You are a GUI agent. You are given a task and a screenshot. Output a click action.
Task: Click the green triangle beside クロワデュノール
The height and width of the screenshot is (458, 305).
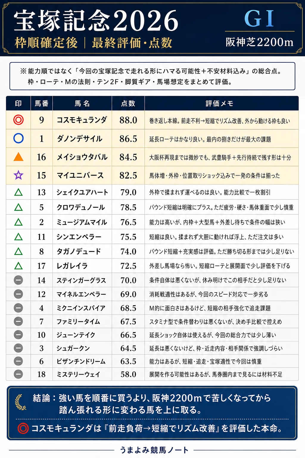tap(18, 207)
